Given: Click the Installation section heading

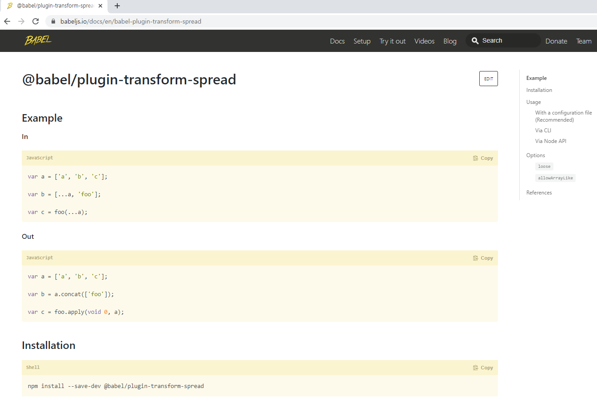Looking at the screenshot, I should coord(48,345).
